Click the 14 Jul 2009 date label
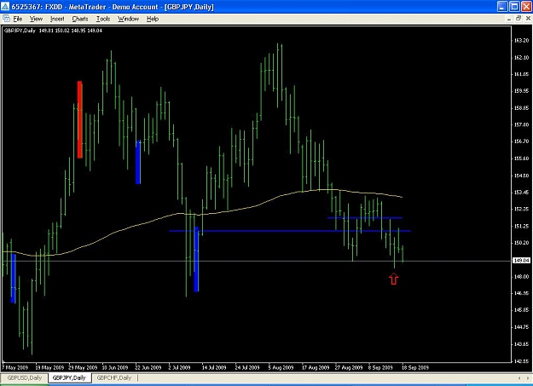The height and width of the screenshot is (386, 533). click(x=214, y=367)
